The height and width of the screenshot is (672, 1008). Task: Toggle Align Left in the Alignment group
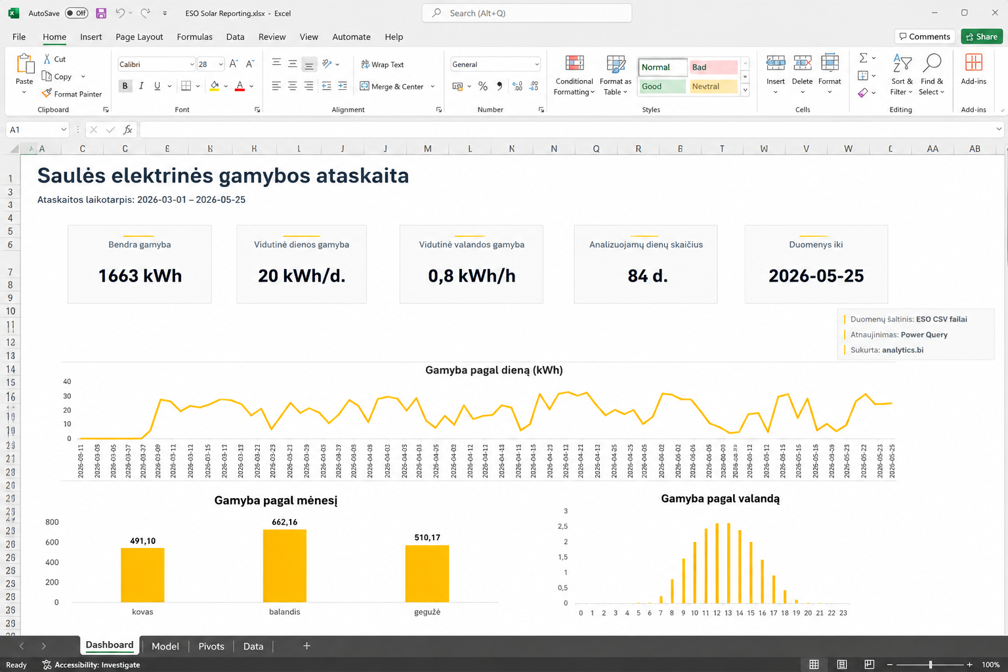click(276, 86)
